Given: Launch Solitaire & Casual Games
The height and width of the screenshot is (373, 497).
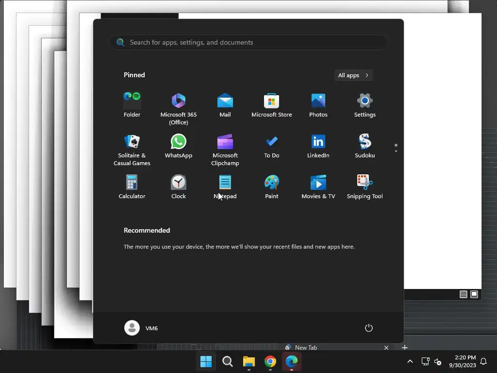Looking at the screenshot, I should [132, 150].
